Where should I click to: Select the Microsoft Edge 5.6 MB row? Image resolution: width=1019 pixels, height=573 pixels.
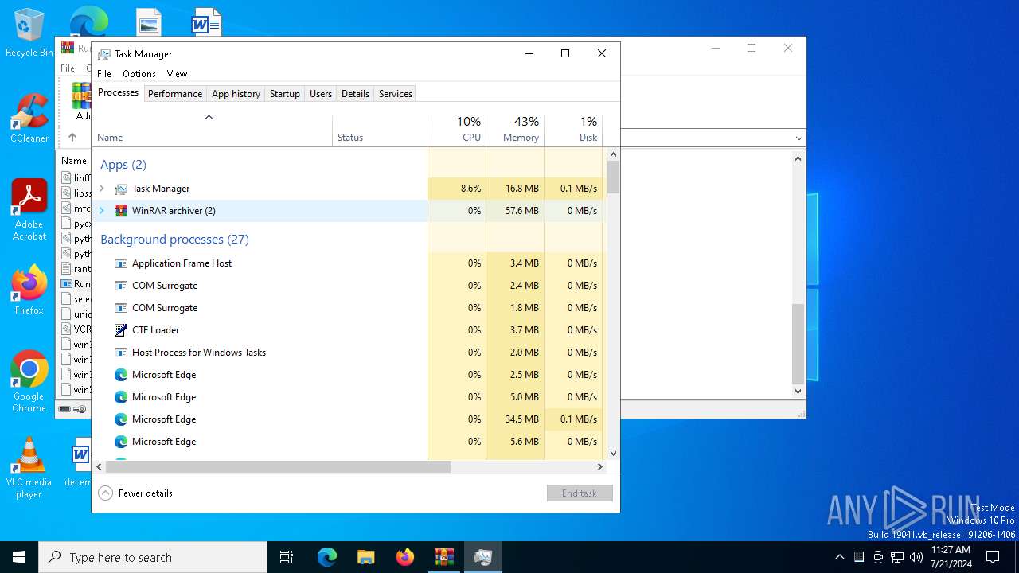click(348, 442)
